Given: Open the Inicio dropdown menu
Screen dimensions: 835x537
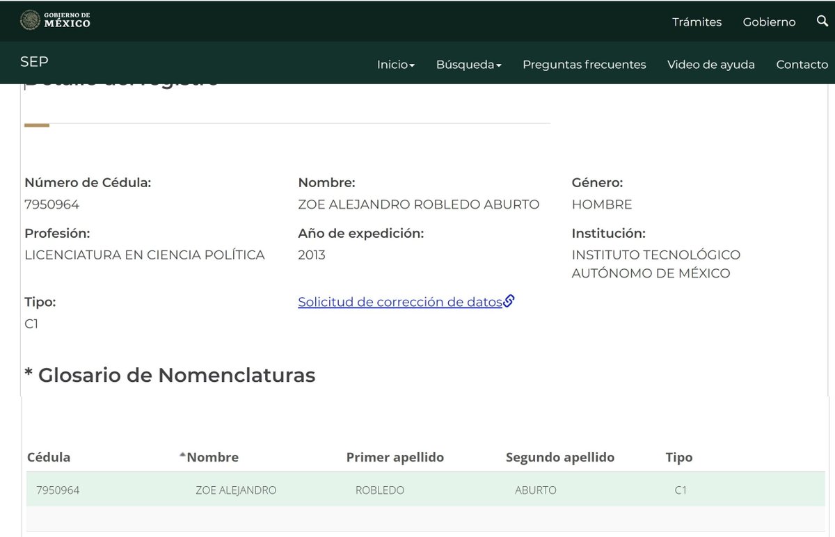Looking at the screenshot, I should [395, 64].
